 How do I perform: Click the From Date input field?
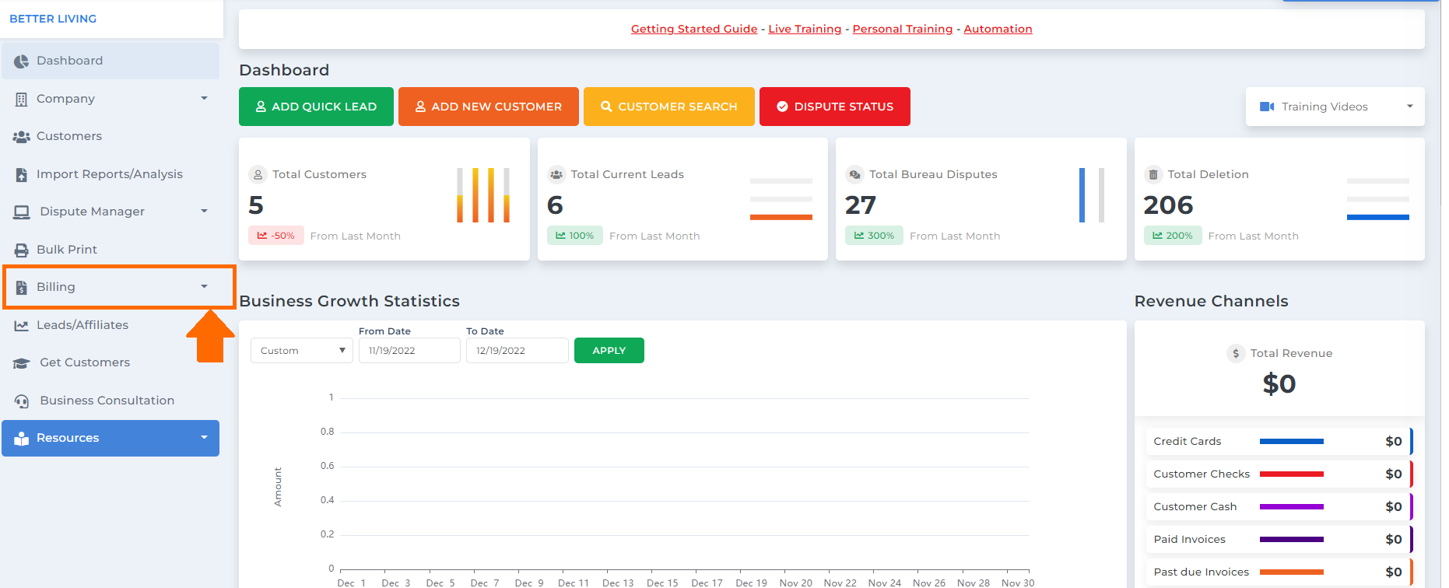click(409, 350)
